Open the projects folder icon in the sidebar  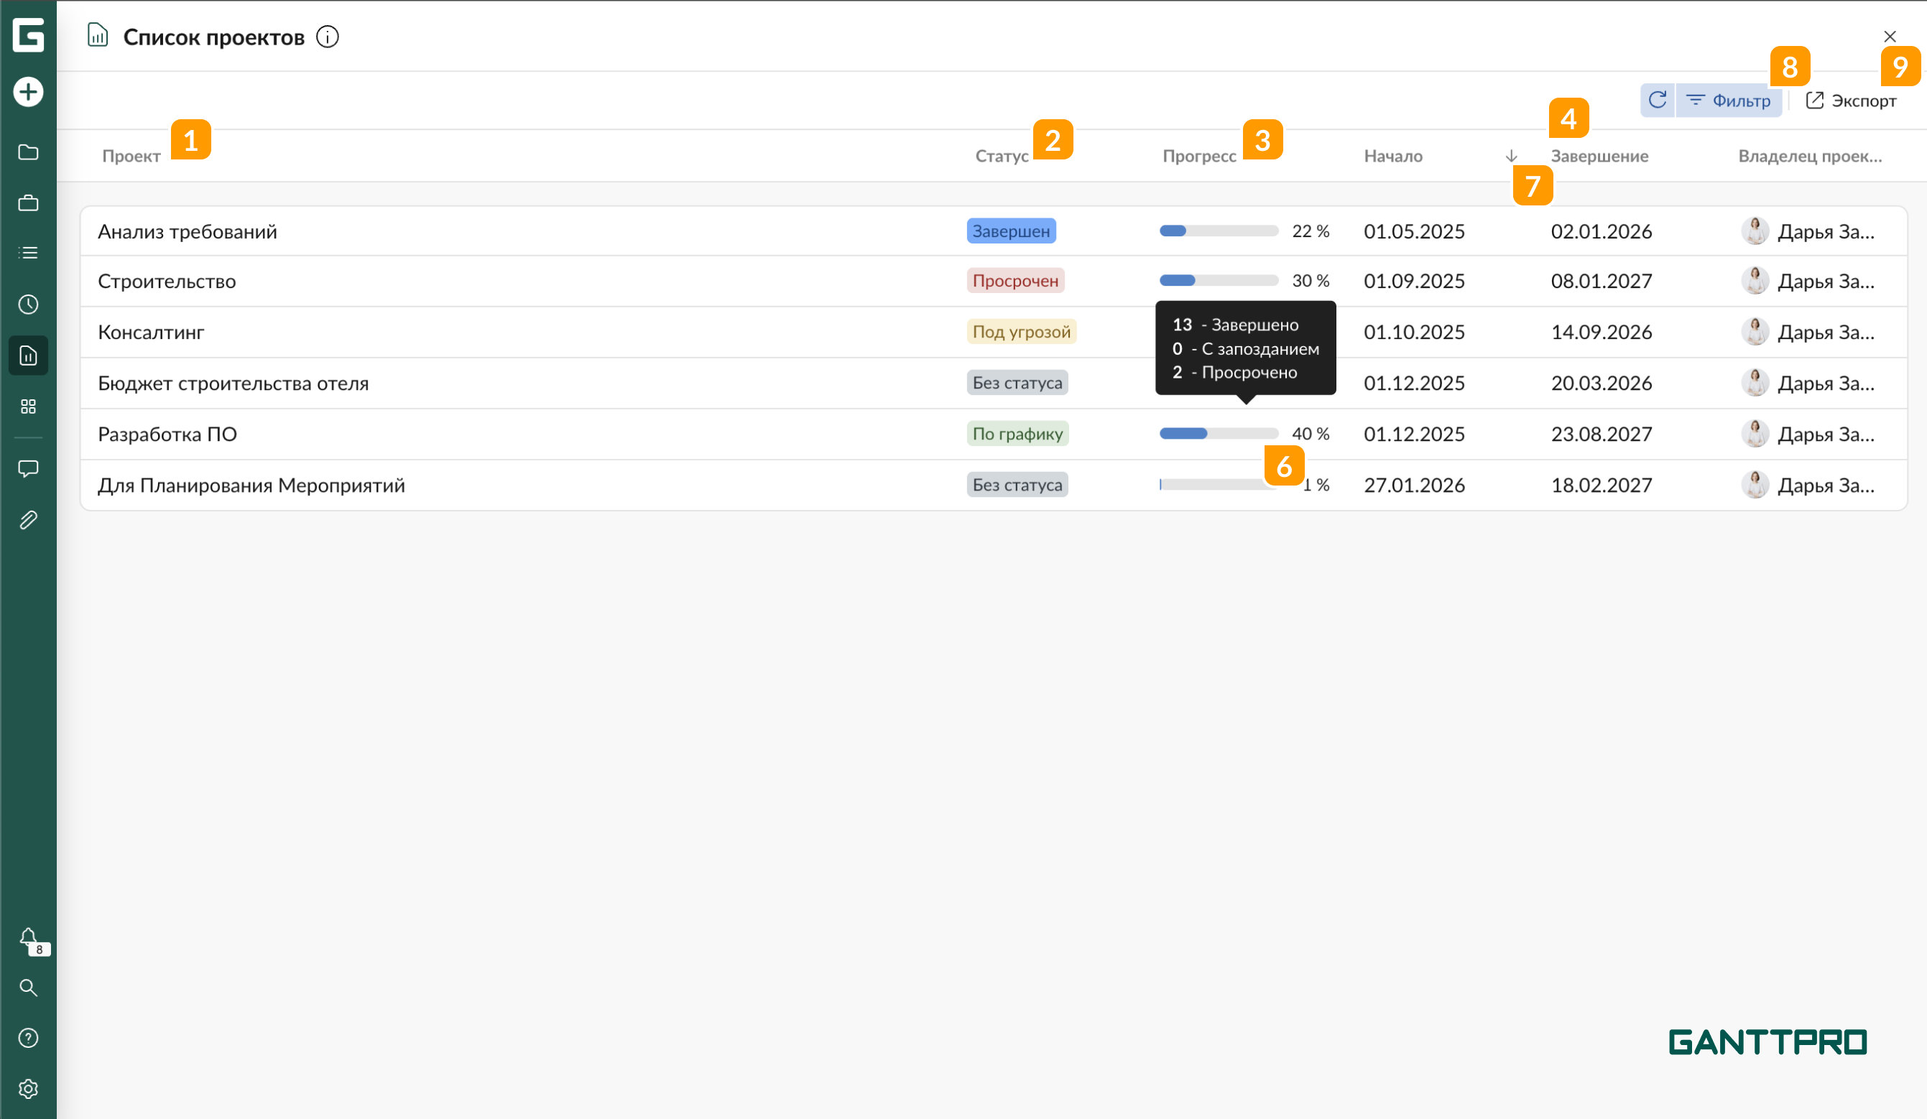(x=28, y=152)
